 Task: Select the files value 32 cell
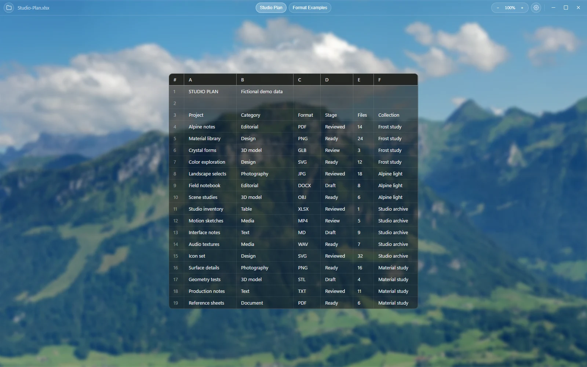[x=364, y=256]
